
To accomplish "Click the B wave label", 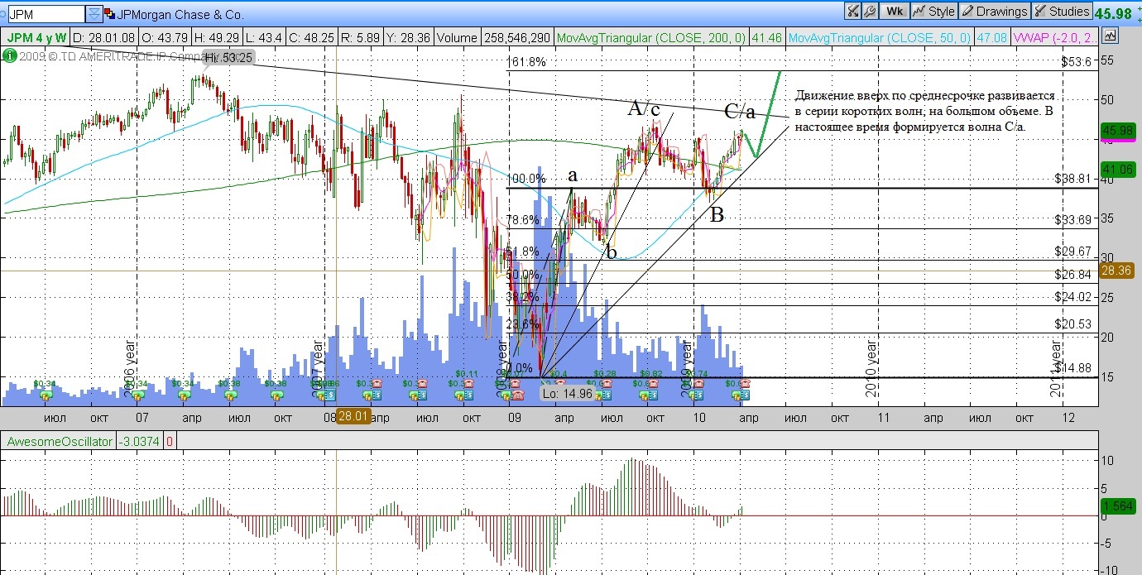I will [717, 214].
